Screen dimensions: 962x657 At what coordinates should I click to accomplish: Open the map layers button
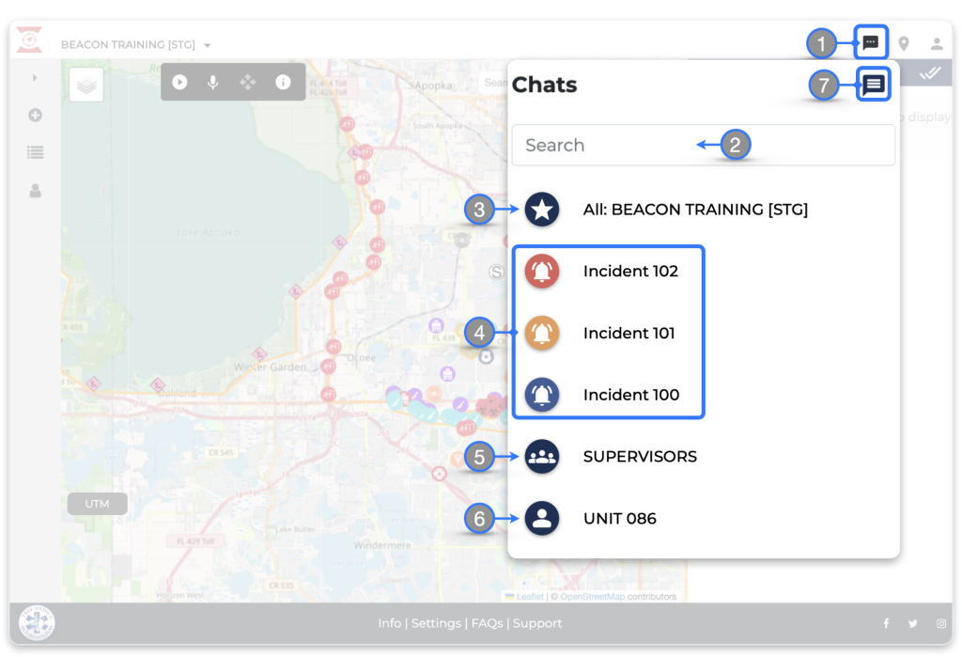click(86, 85)
